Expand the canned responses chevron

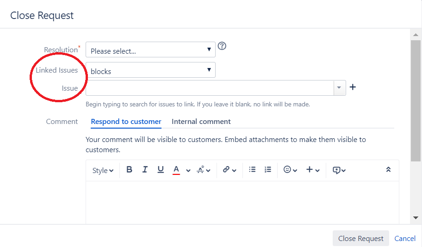click(x=343, y=170)
